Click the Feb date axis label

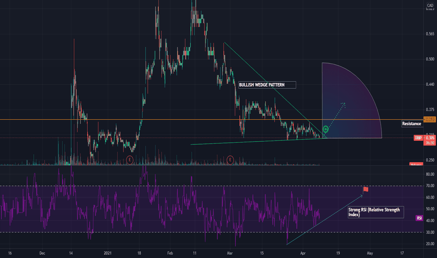pos(170,253)
